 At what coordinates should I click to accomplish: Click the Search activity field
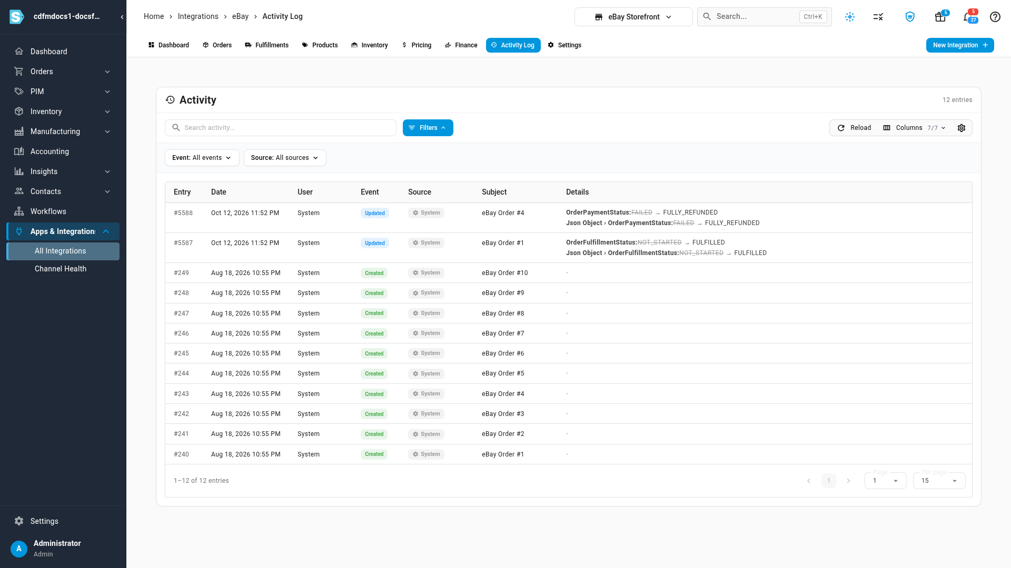pyautogui.click(x=281, y=128)
